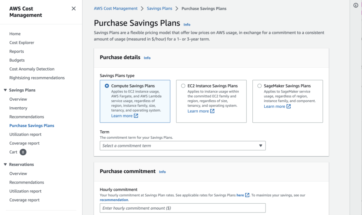Open Reservations Coverage report

click(x=24, y=200)
